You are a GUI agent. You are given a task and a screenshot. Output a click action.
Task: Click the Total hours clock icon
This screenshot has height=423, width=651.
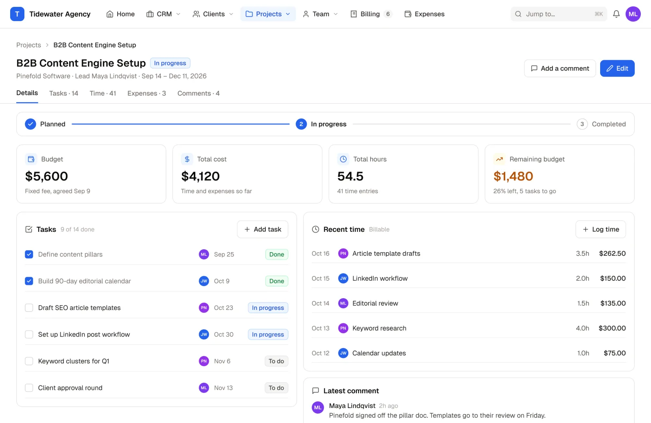pyautogui.click(x=343, y=159)
